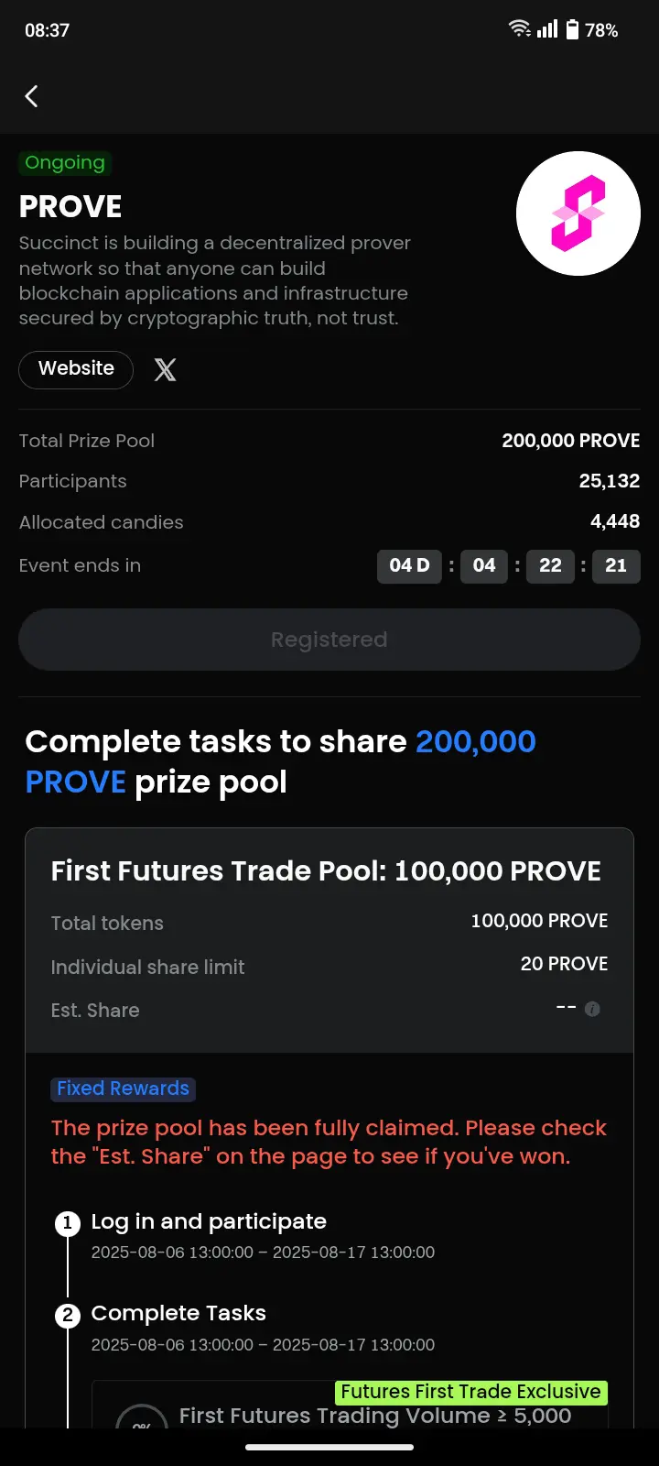The image size is (659, 1466).
Task: Tap the Log in and participate step
Action: tap(209, 1221)
